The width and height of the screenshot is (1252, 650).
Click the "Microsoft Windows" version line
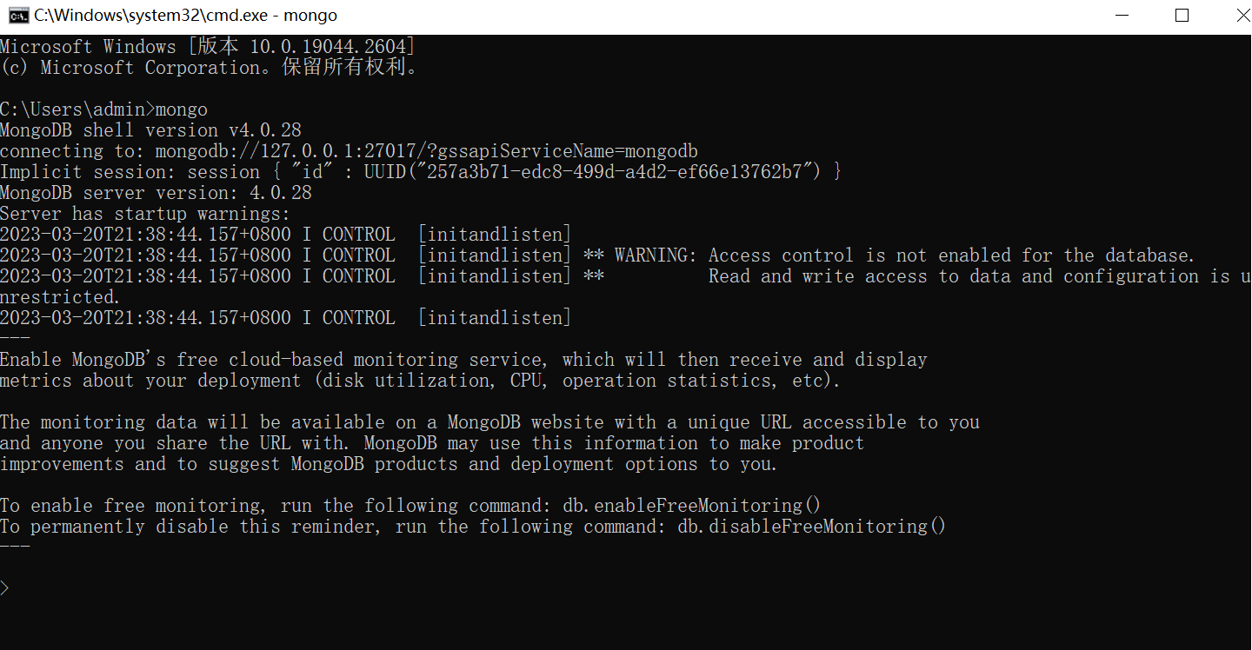coord(207,47)
